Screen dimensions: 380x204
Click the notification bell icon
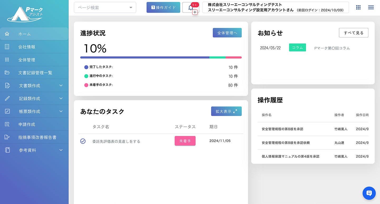point(191,8)
